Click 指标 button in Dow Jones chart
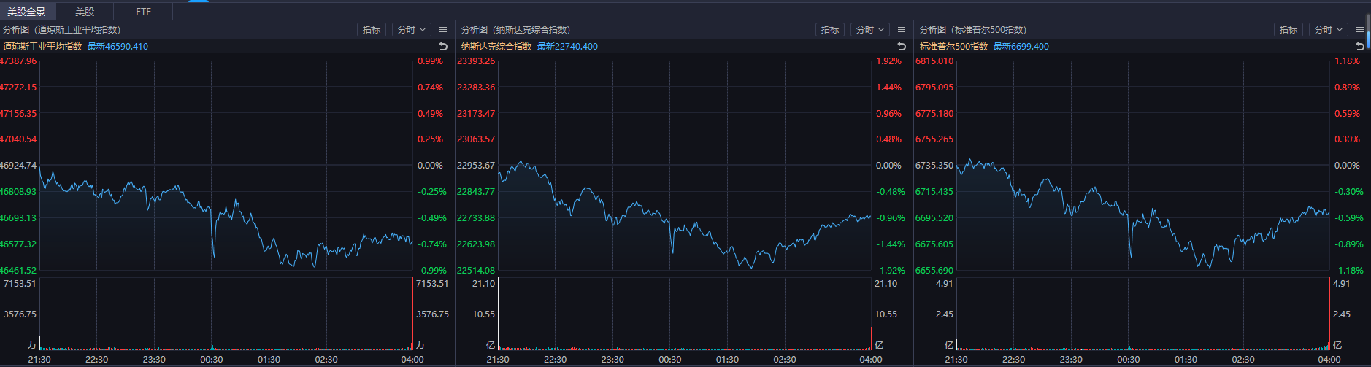The height and width of the screenshot is (367, 1371). click(372, 29)
